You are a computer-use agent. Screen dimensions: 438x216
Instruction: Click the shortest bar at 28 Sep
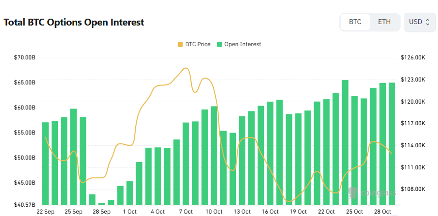point(101,204)
